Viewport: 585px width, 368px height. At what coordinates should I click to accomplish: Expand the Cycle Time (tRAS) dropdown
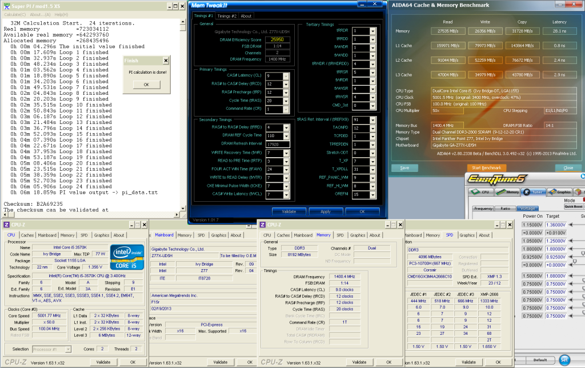(286, 101)
